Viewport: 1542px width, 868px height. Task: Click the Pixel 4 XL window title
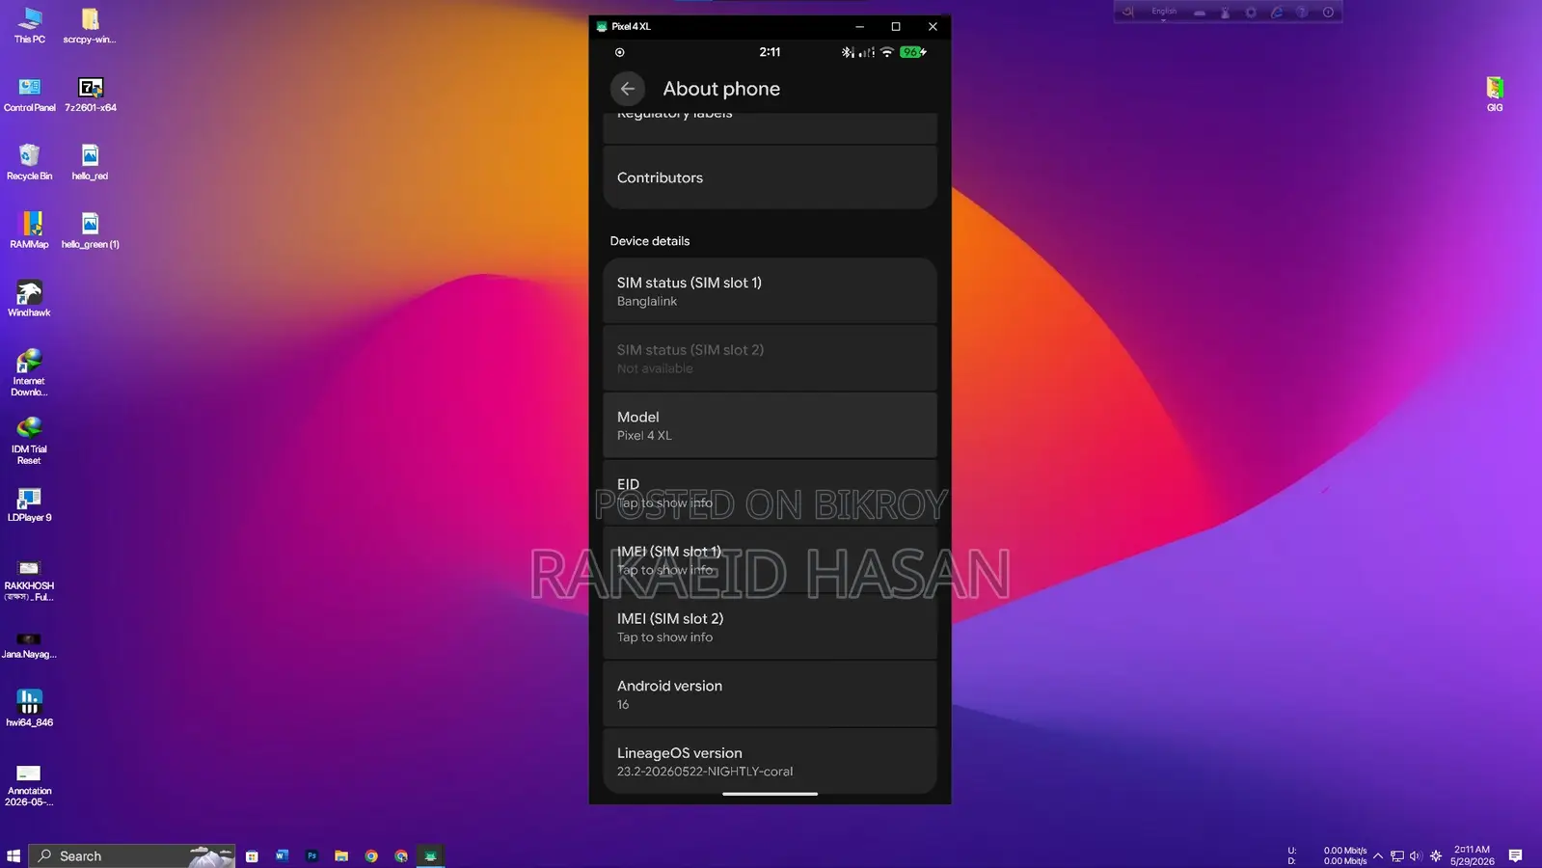(x=631, y=27)
